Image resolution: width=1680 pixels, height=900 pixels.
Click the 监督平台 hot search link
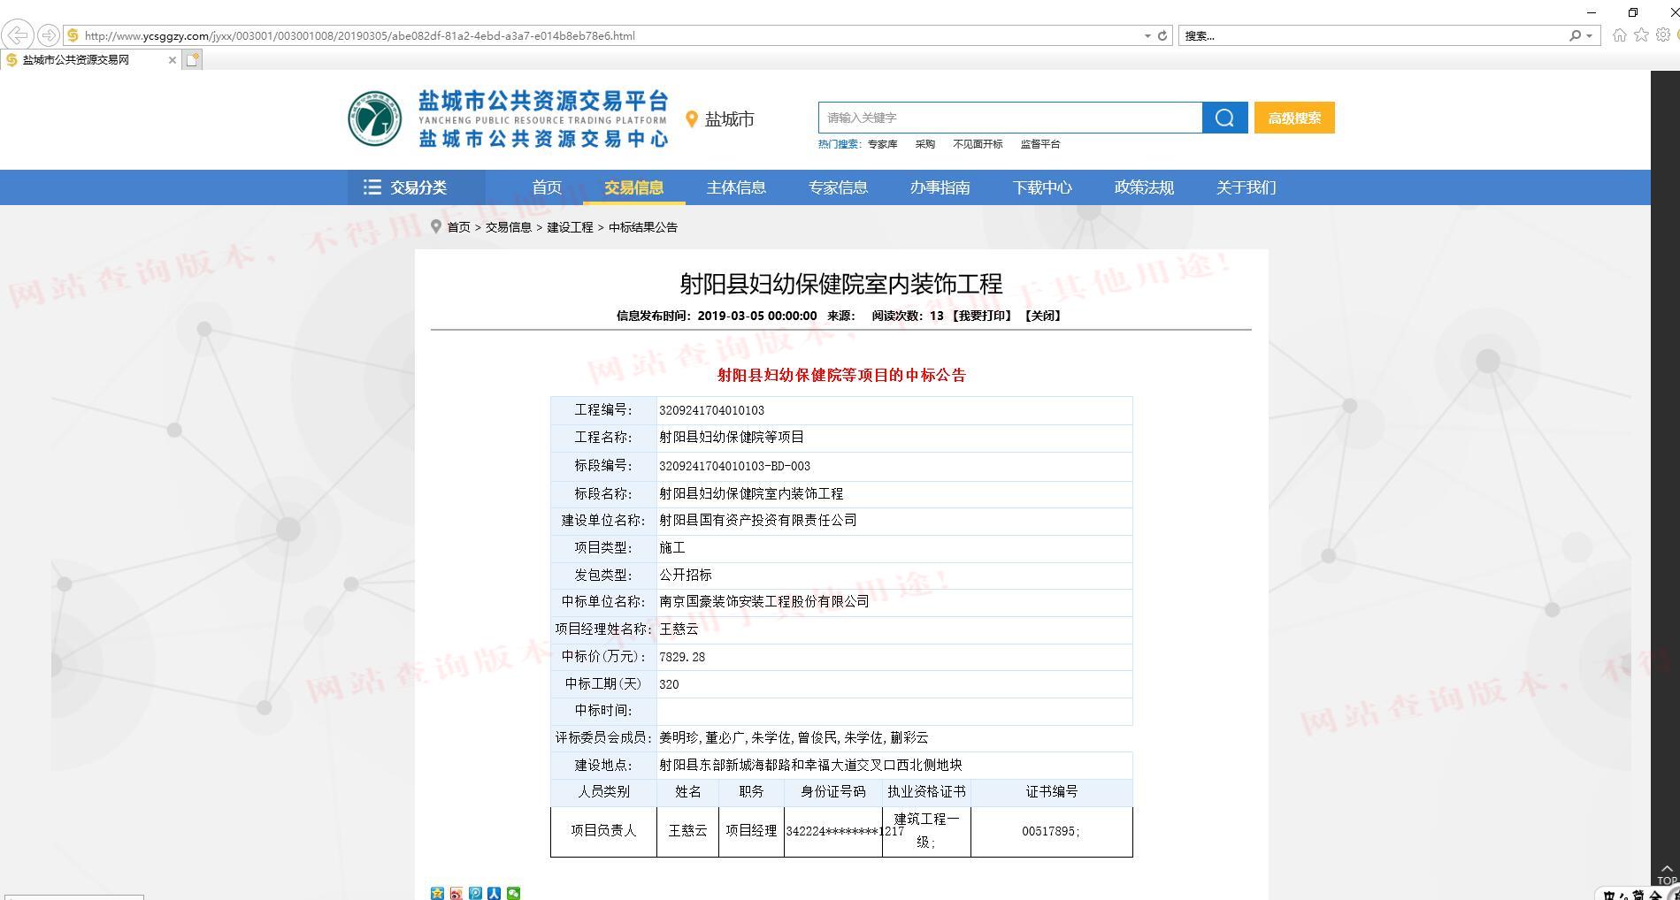coord(1040,144)
